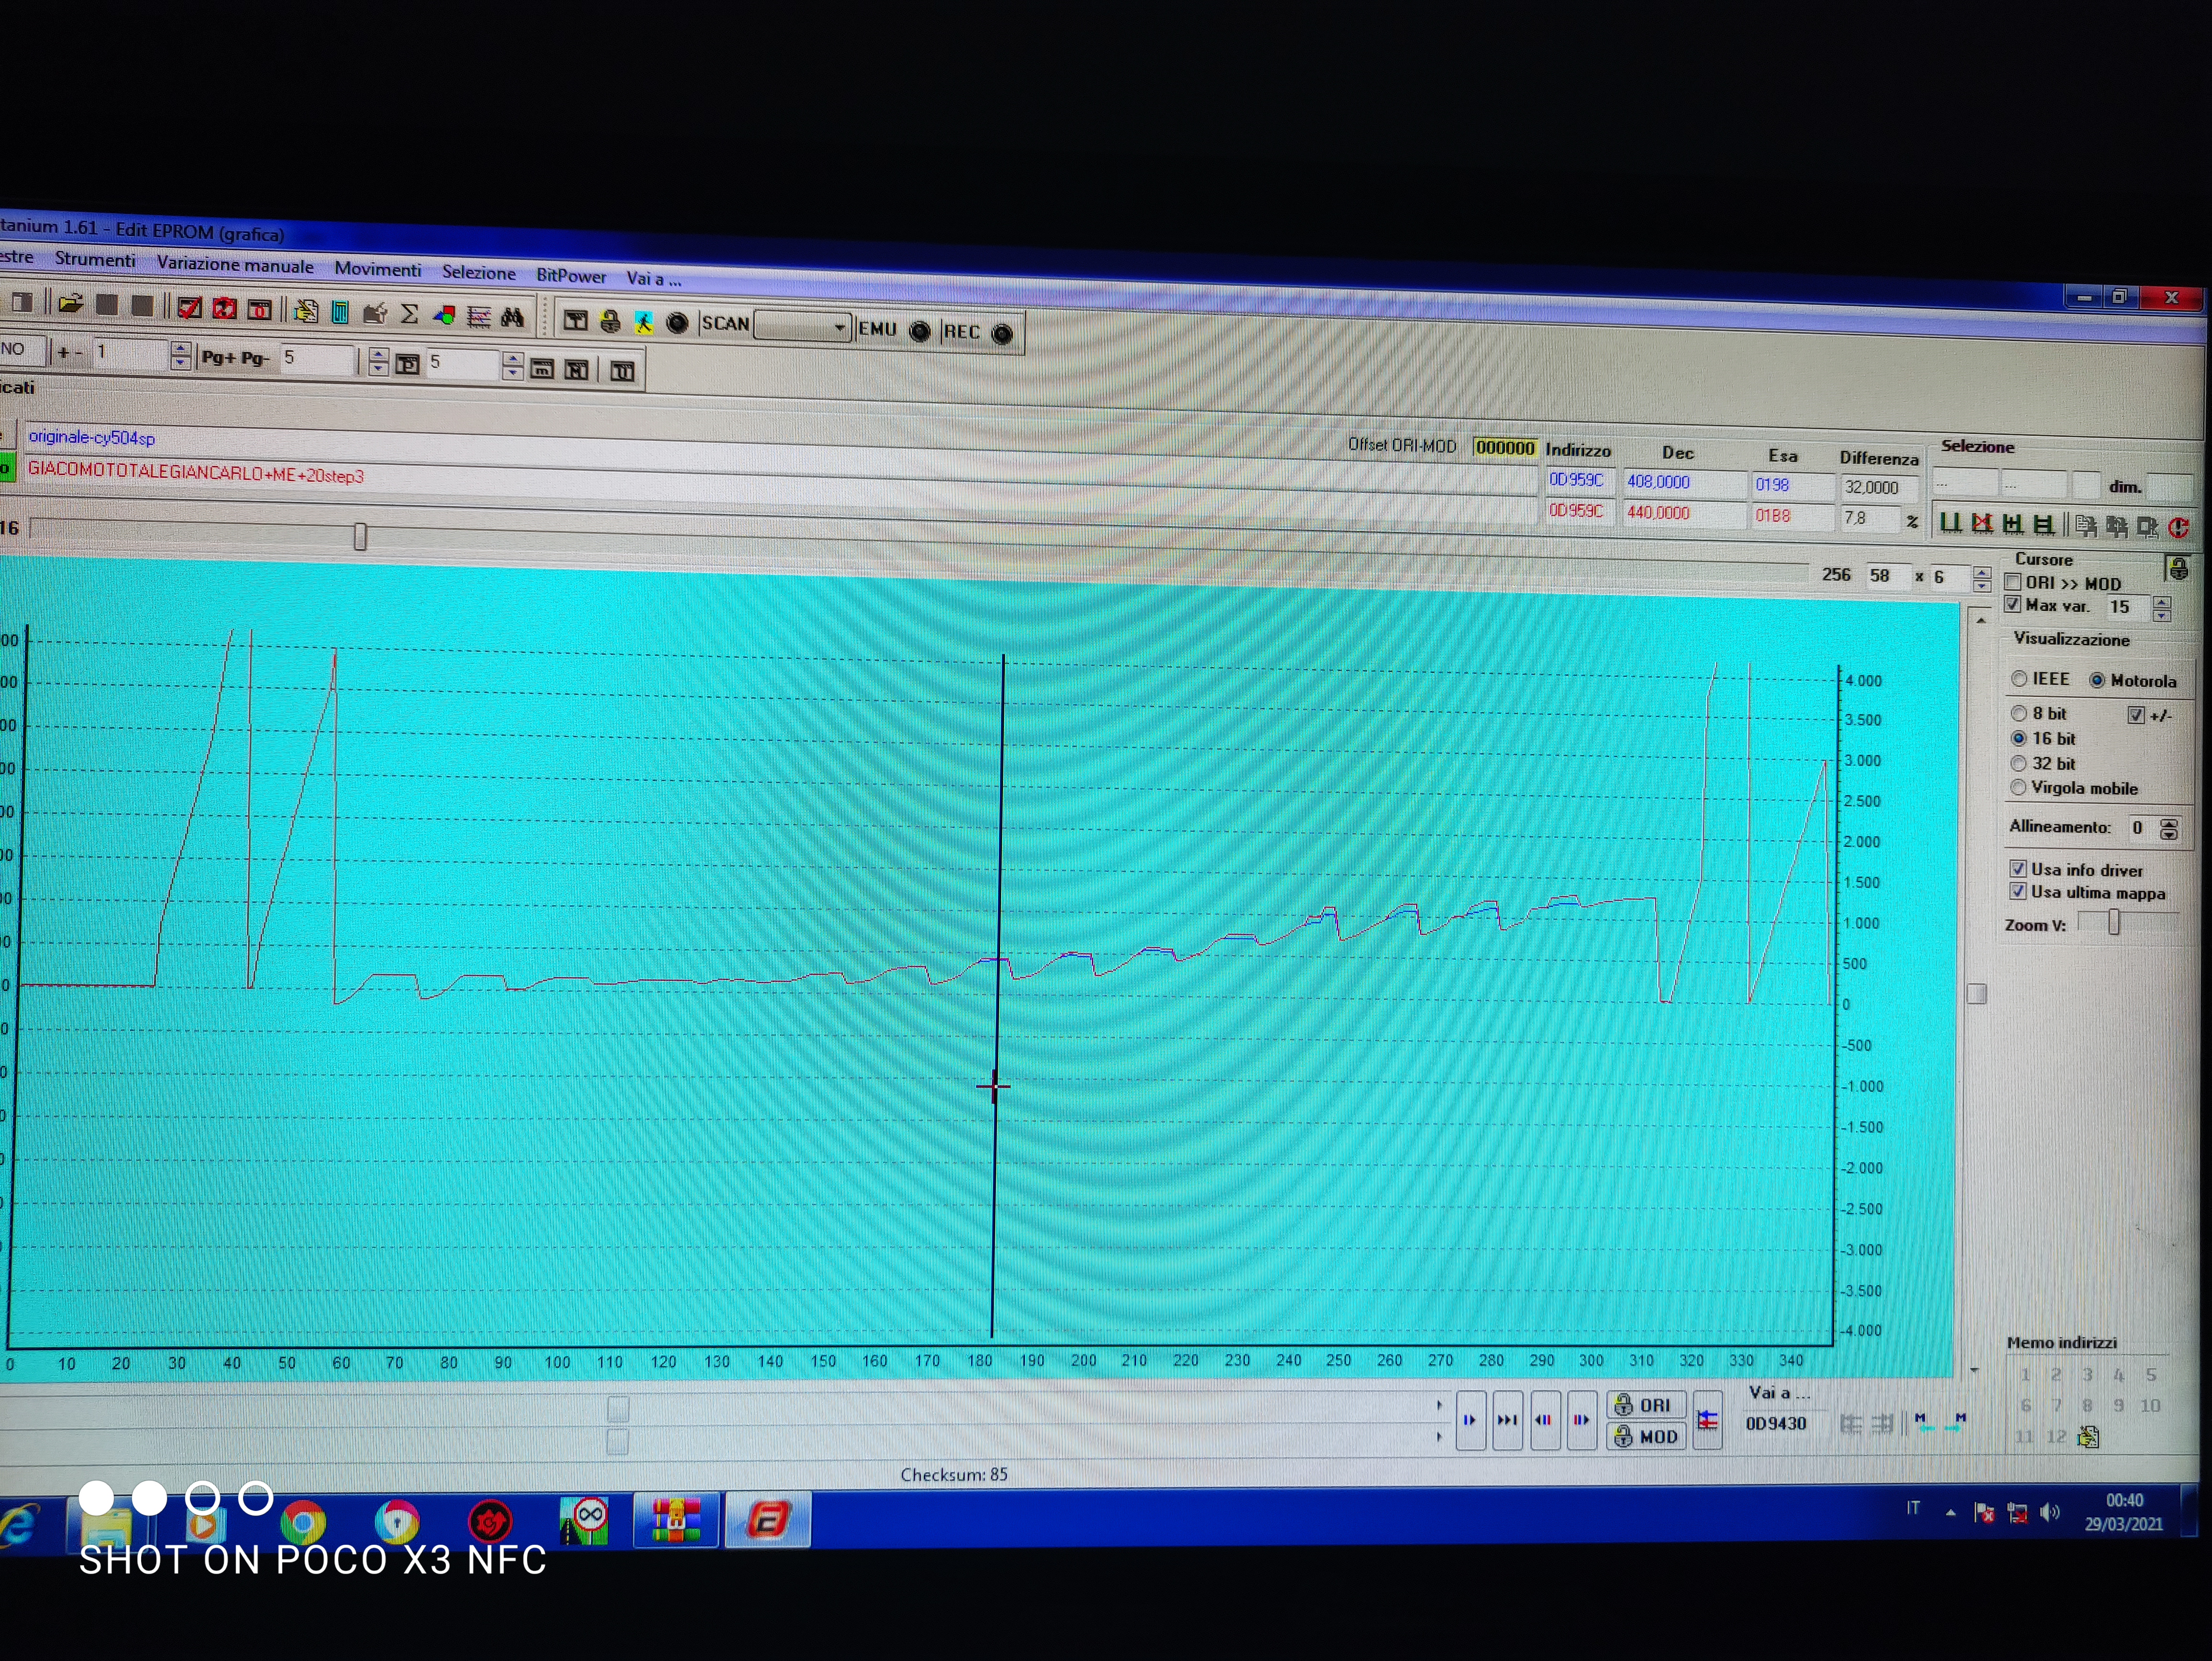Select the IEEE radio button

[2019, 679]
